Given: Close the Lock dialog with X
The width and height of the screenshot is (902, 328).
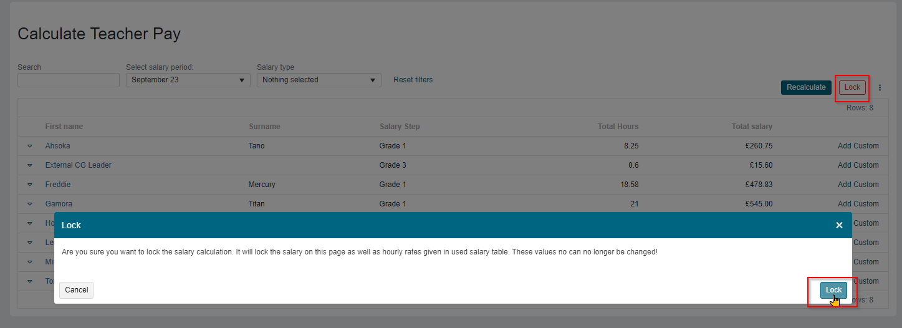Looking at the screenshot, I should (839, 225).
